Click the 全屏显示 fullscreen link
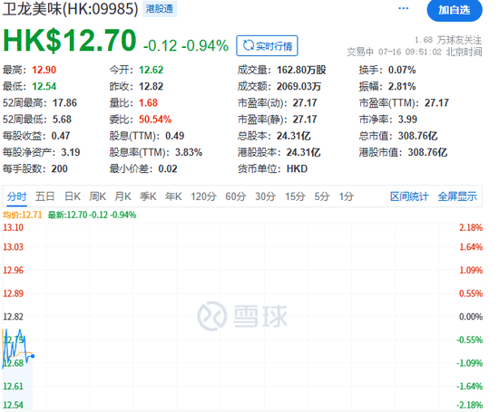This screenshot has width=499, height=412. (457, 196)
